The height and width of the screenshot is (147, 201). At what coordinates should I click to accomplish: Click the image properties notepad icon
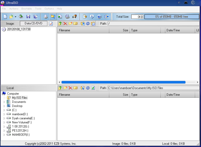[x=85, y=17]
